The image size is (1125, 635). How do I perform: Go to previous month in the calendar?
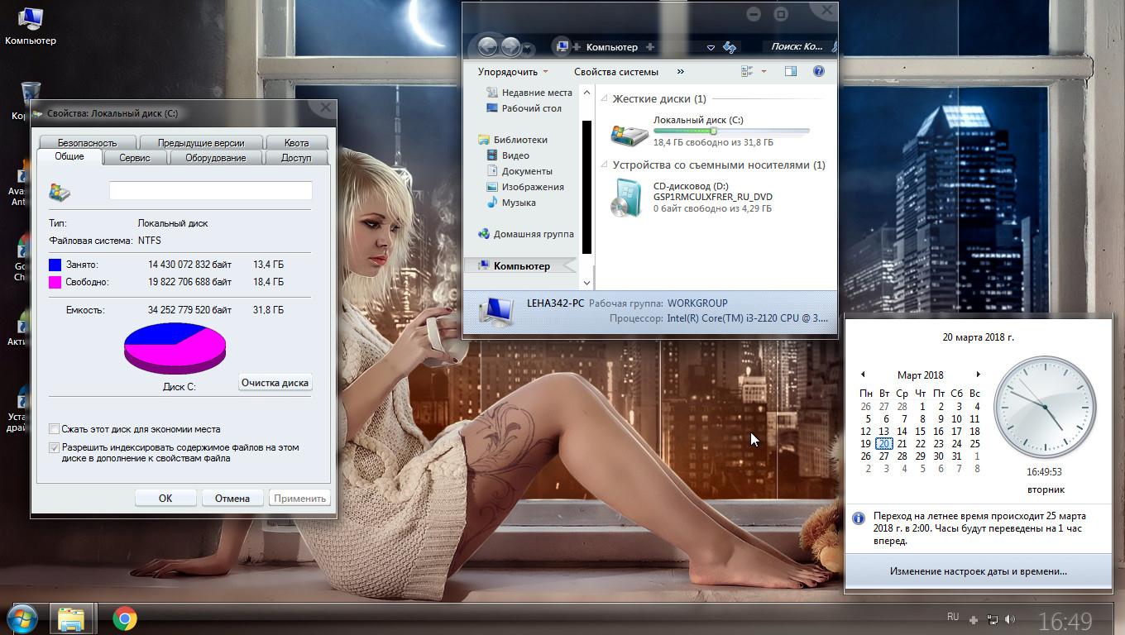863,375
